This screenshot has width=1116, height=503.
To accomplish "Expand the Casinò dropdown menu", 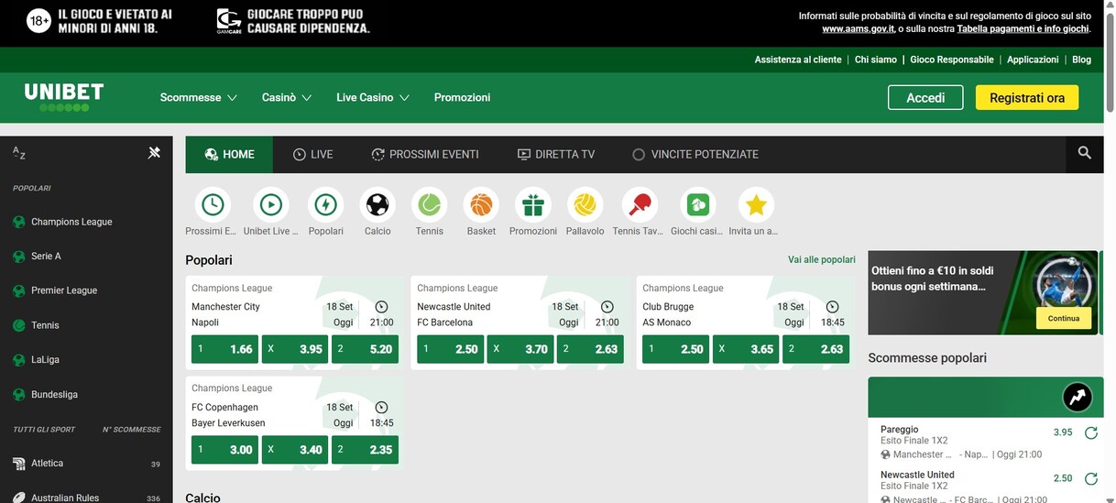I will point(287,97).
